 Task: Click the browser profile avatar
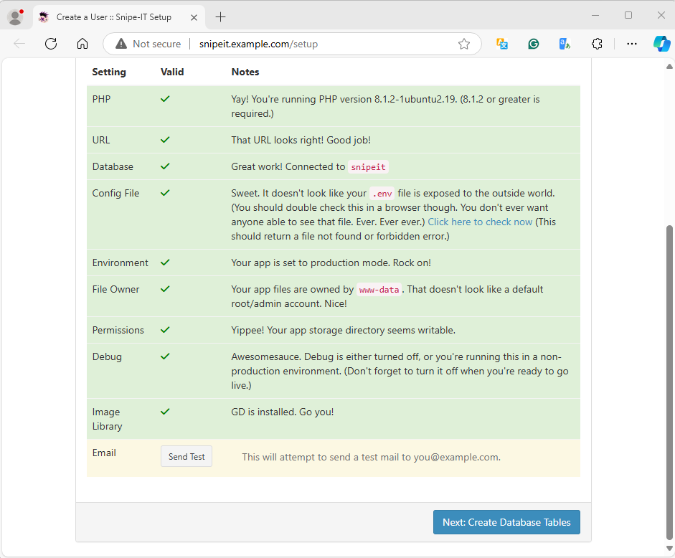click(16, 16)
